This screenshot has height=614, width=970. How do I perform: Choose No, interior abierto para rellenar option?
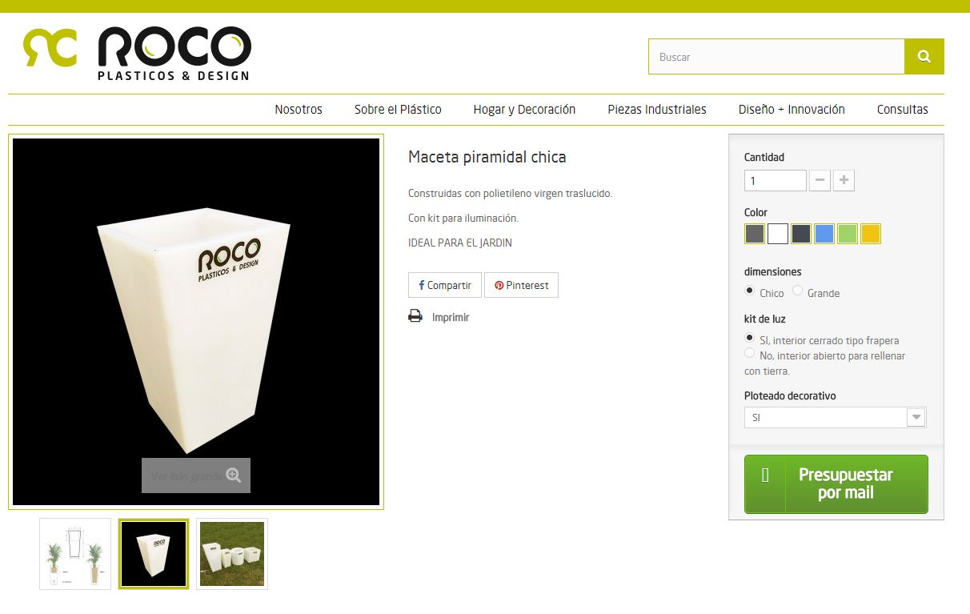click(x=749, y=353)
